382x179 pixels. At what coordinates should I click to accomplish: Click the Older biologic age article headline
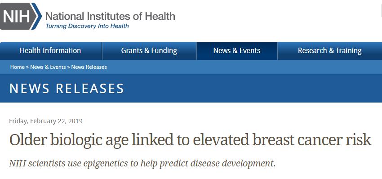pyautogui.click(x=190, y=140)
